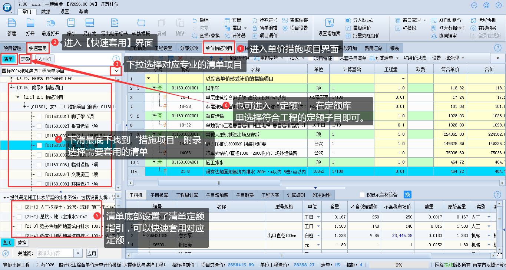Viewport: 506px width, 270px height.
Task: Open 层级调价 tier price adjustment
Action: [358, 28]
